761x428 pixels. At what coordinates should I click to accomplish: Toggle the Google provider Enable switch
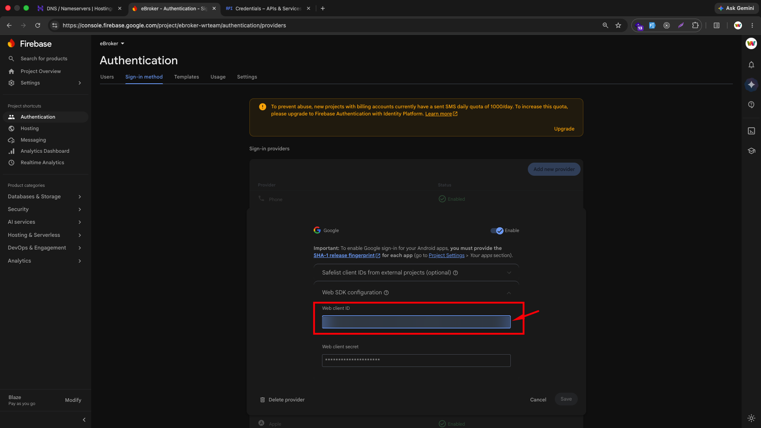[497, 230]
